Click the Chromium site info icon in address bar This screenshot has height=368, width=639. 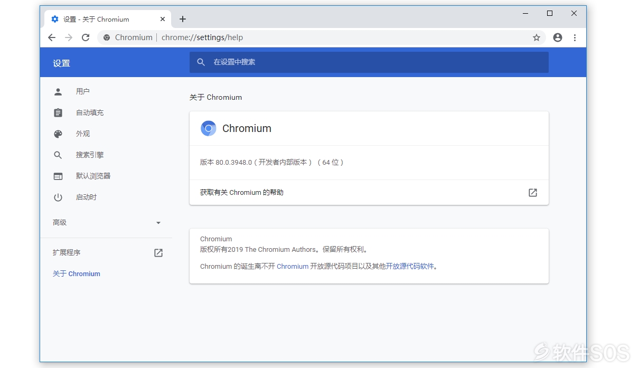click(107, 37)
